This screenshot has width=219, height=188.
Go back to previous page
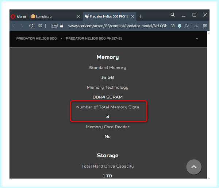coord(14,26)
